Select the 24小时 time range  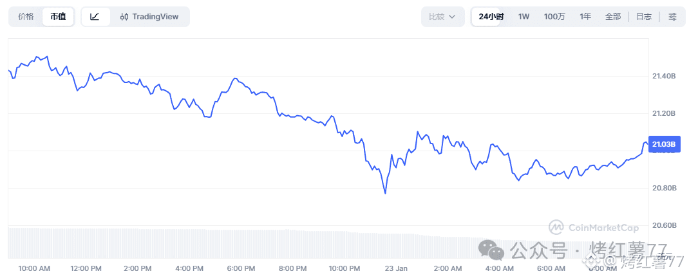[x=491, y=17]
